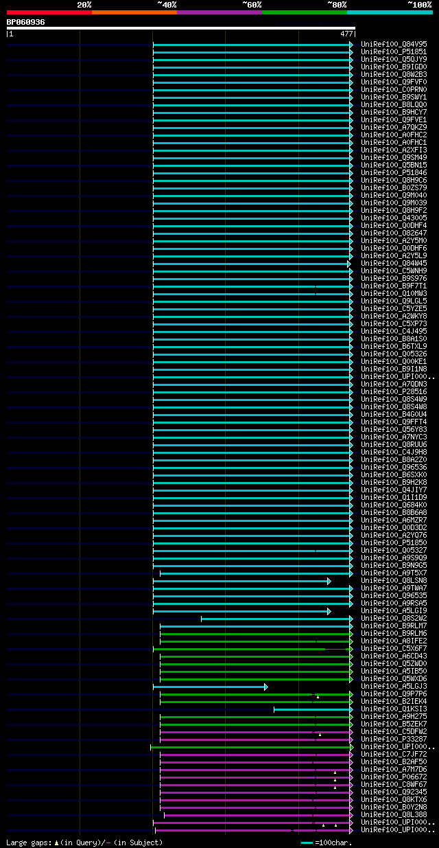439x848 pixels.
Task: Open hit UniRef100_P51846
Action: tap(394, 172)
